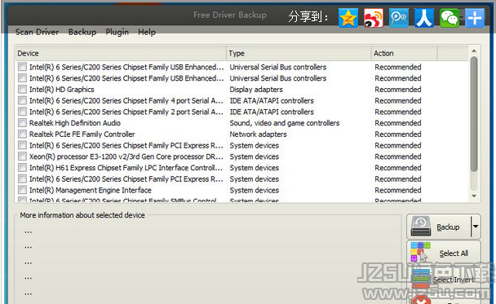Expand the Backup button dropdown arrow
This screenshot has width=496, height=304.
point(476,227)
